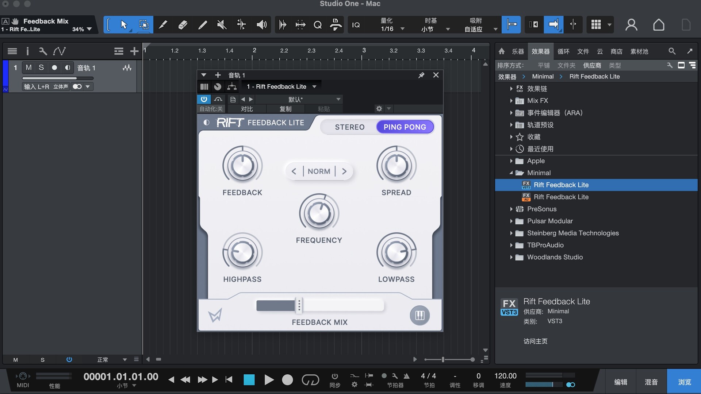The height and width of the screenshot is (394, 701).
Task: Click the metronome icon in transport
Action: point(406,376)
